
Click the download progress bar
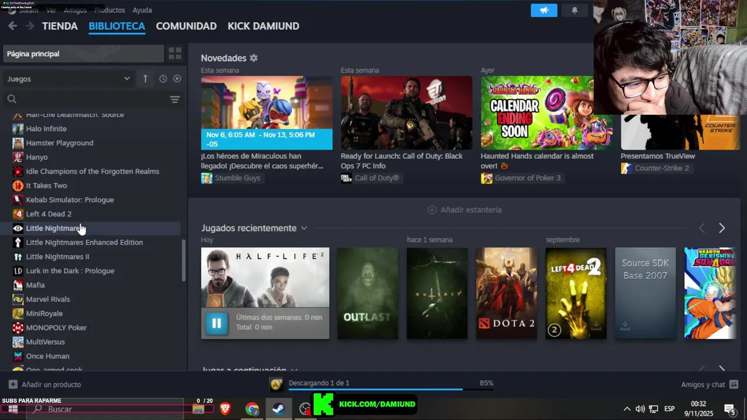(391, 390)
